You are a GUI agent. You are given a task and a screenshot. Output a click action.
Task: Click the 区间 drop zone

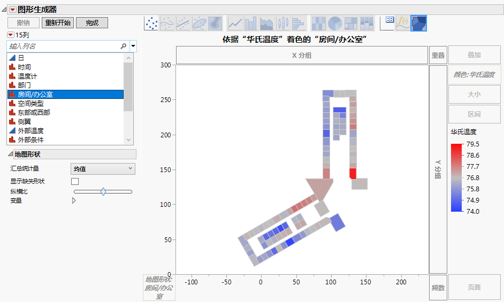(474, 114)
